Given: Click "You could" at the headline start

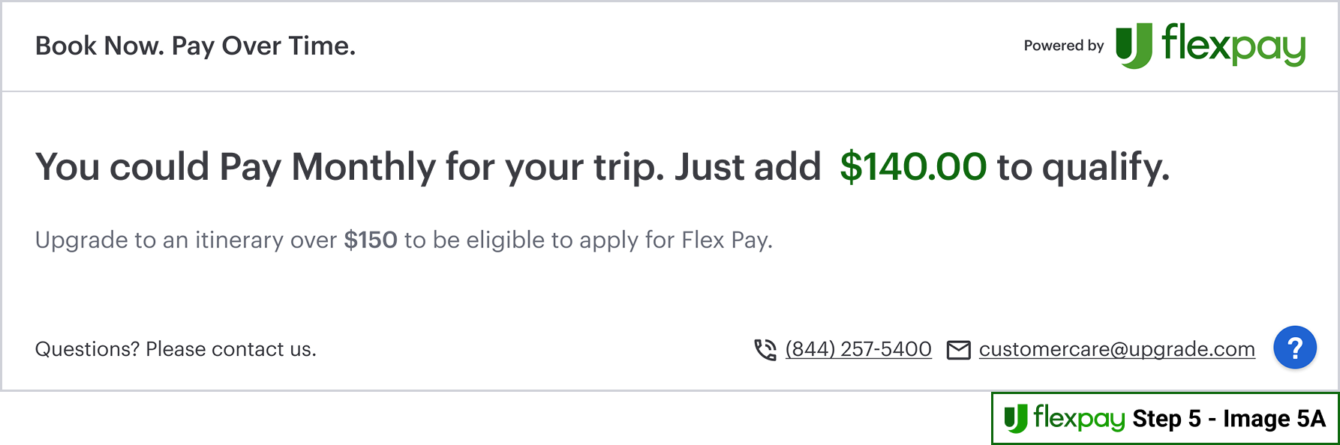Looking at the screenshot, I should pos(122,166).
